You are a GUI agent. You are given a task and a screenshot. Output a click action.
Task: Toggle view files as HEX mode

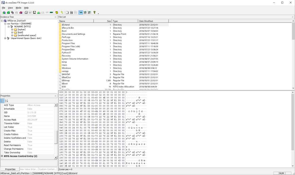(89, 12)
